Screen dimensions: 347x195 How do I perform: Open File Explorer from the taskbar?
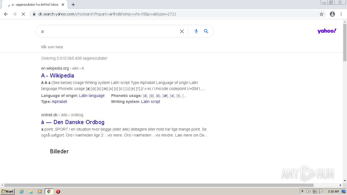(31, 191)
